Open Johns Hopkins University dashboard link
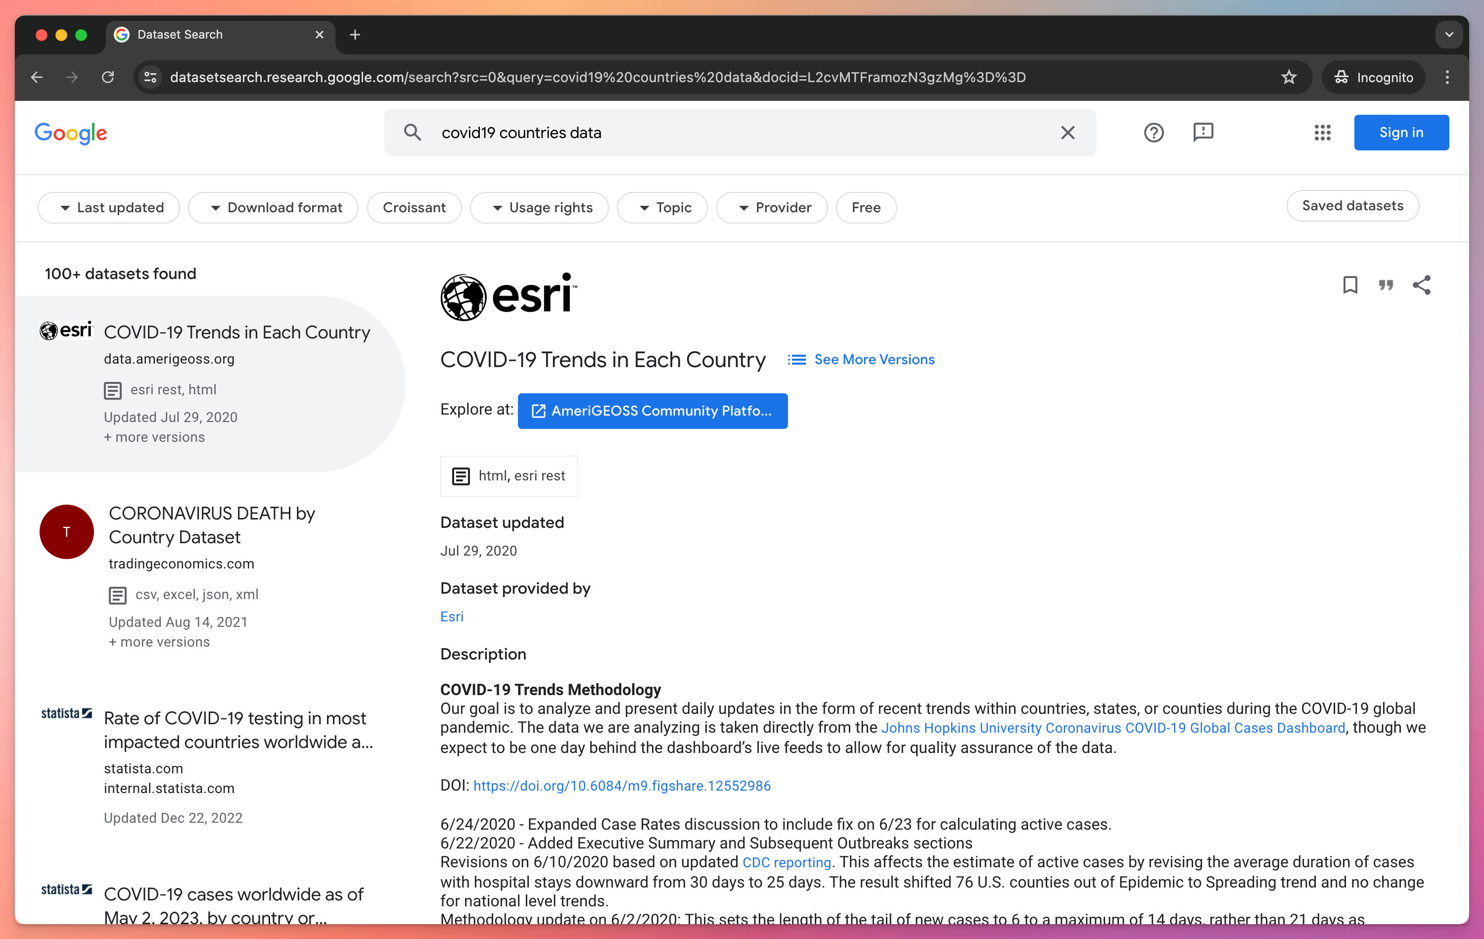The height and width of the screenshot is (939, 1484). [1113, 728]
